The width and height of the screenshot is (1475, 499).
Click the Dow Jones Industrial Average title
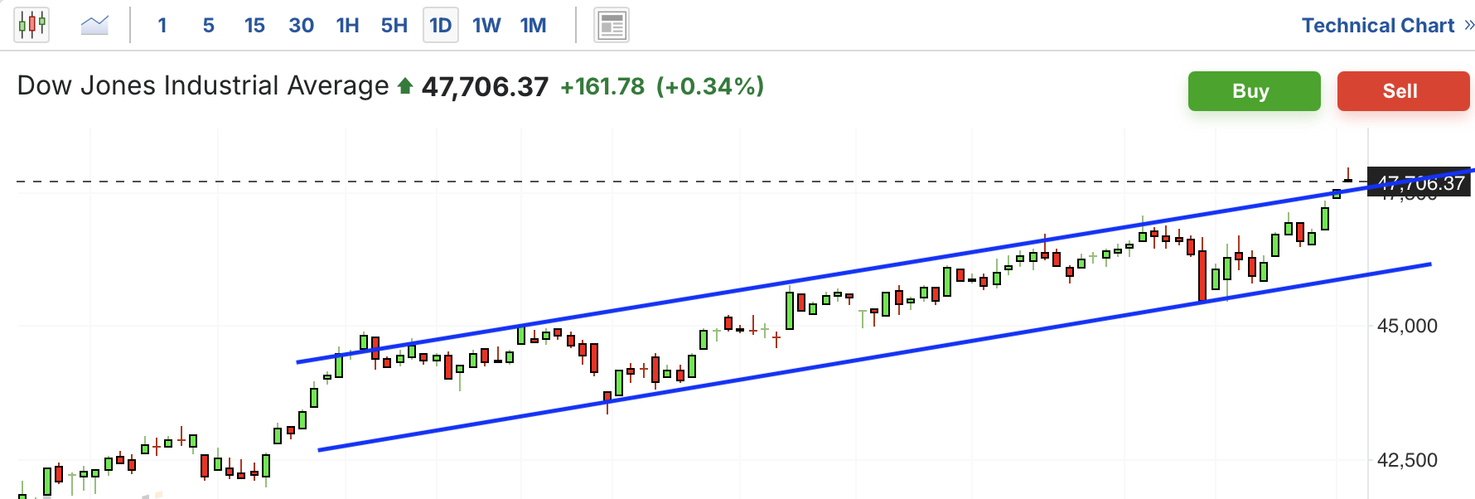(203, 85)
